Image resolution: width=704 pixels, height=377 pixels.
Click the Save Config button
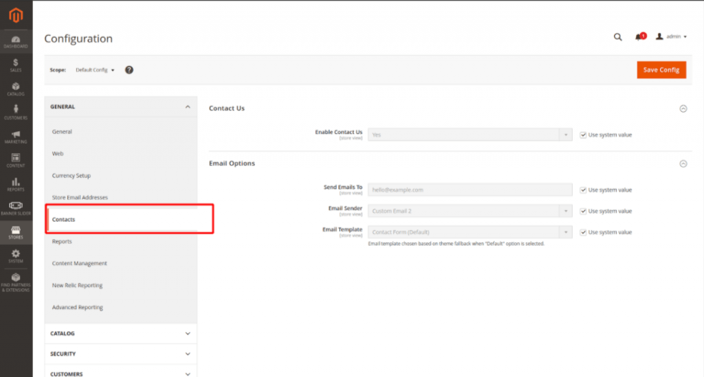click(661, 69)
